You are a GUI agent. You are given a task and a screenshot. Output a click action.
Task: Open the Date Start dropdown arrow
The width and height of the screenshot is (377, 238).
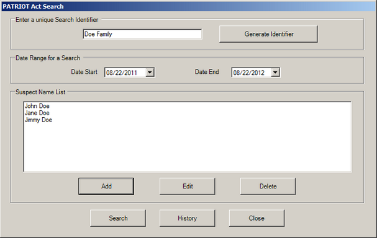point(150,73)
